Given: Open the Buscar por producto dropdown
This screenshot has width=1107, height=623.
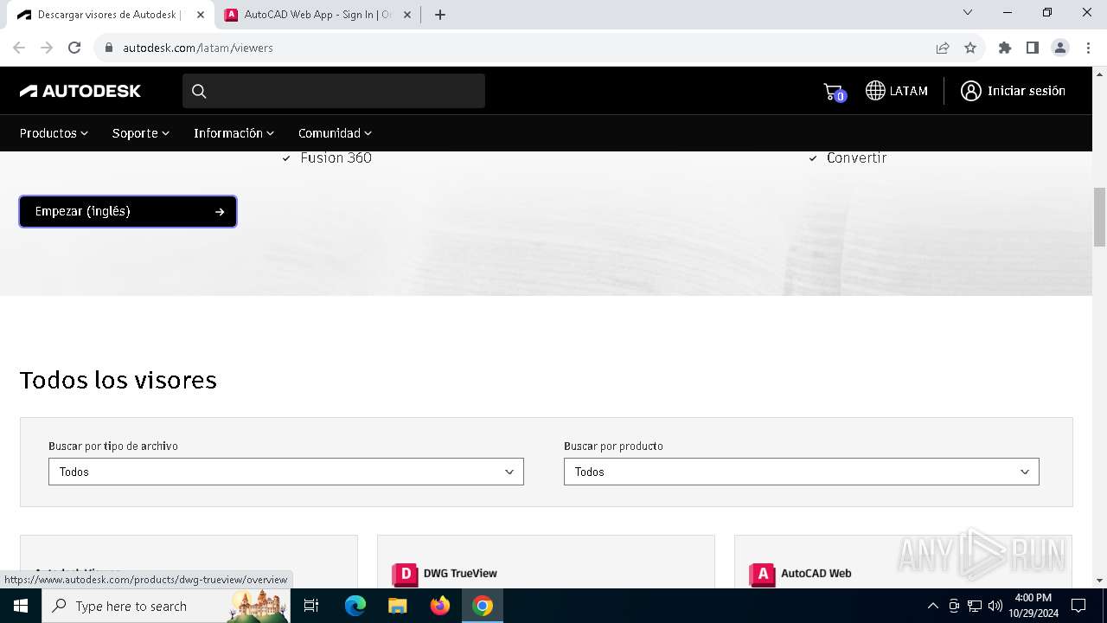Looking at the screenshot, I should click(x=802, y=472).
